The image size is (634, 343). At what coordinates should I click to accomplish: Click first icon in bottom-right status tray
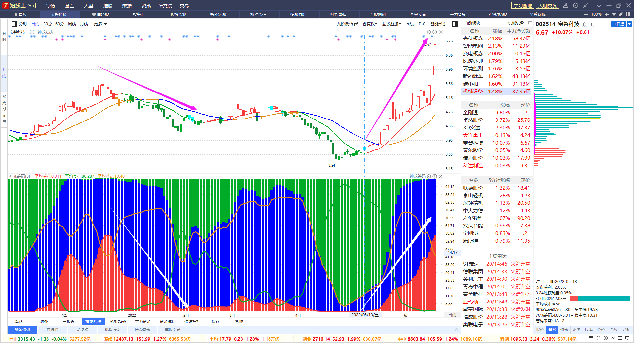(591, 338)
